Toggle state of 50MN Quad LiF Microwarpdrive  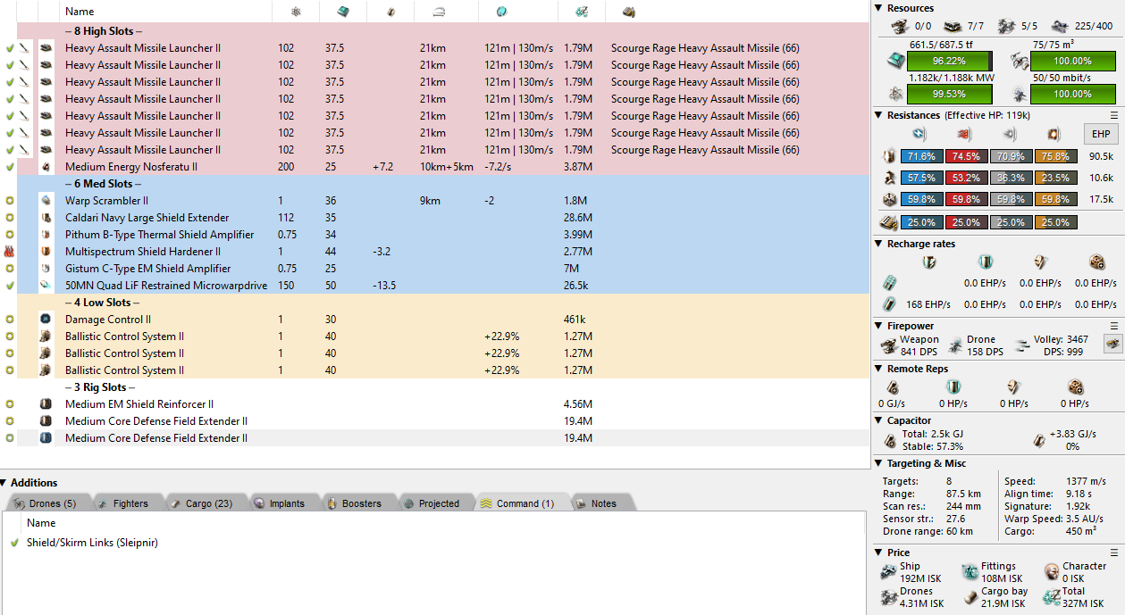10,286
